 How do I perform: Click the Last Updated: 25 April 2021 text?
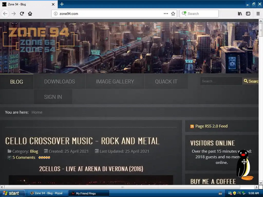124,151
